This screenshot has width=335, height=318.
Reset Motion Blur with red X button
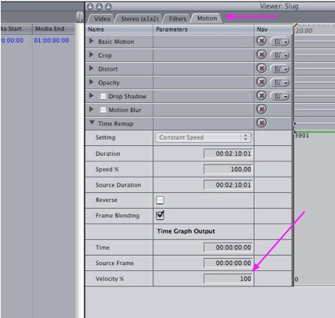tap(261, 110)
